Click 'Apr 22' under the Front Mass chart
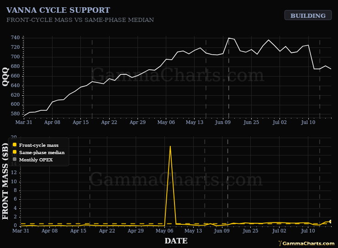 pyautogui.click(x=107, y=231)
